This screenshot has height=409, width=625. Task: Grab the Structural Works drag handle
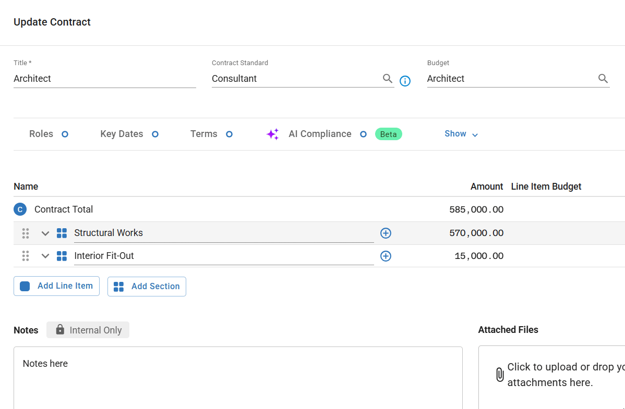click(26, 233)
